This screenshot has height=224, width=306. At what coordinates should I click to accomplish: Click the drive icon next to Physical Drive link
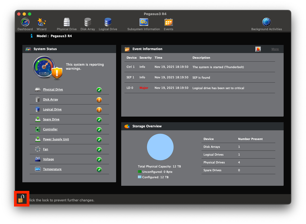38,90
